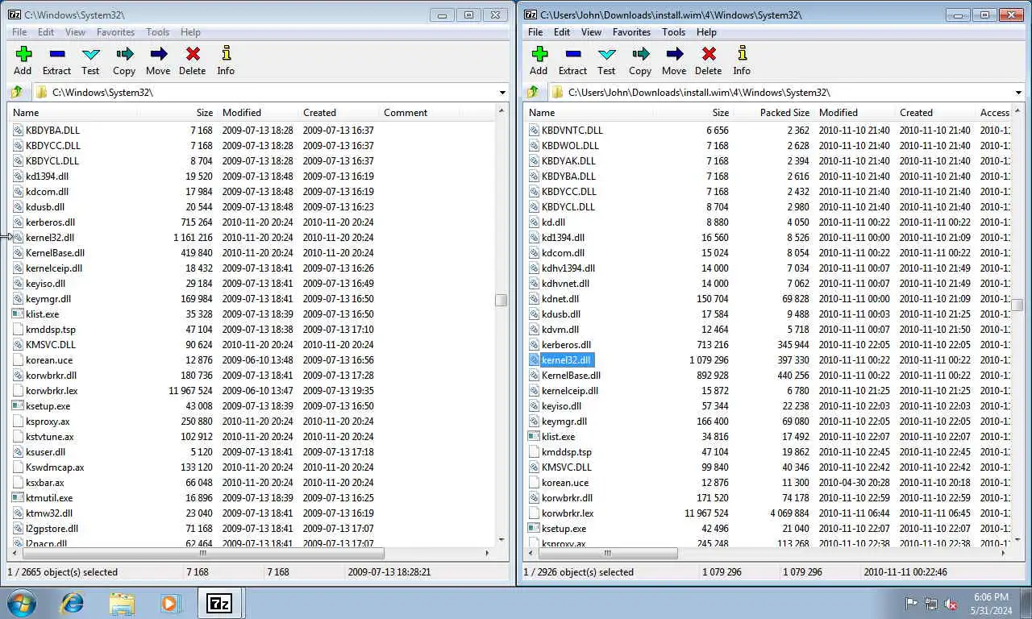Click Delete icon in install.wim window

708,54
